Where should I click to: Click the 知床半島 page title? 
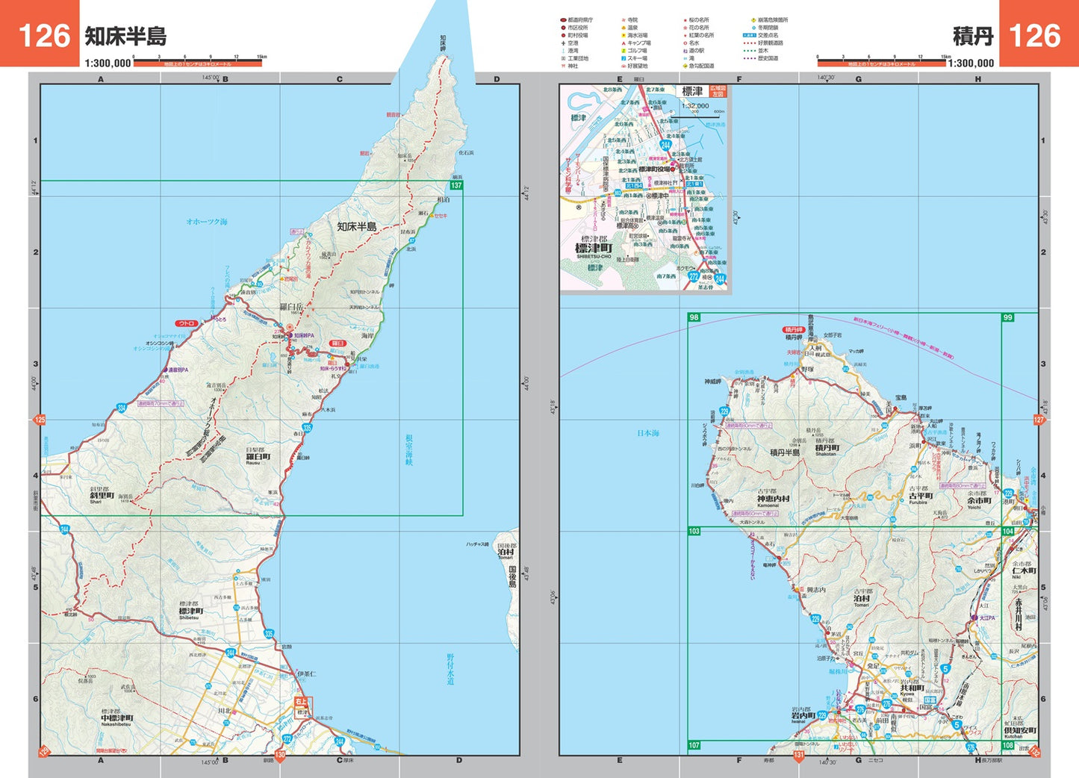(125, 36)
